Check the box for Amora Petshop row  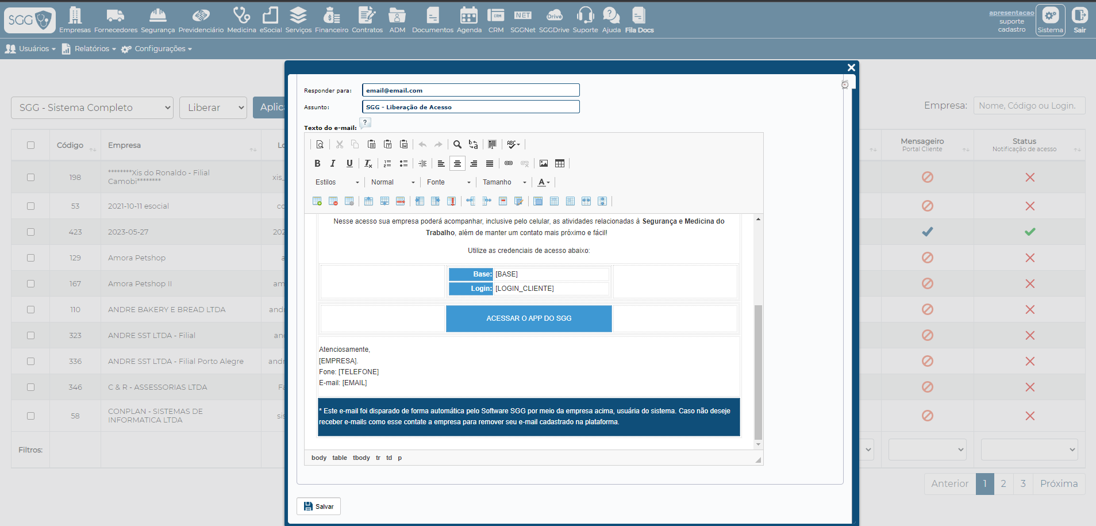pos(30,258)
